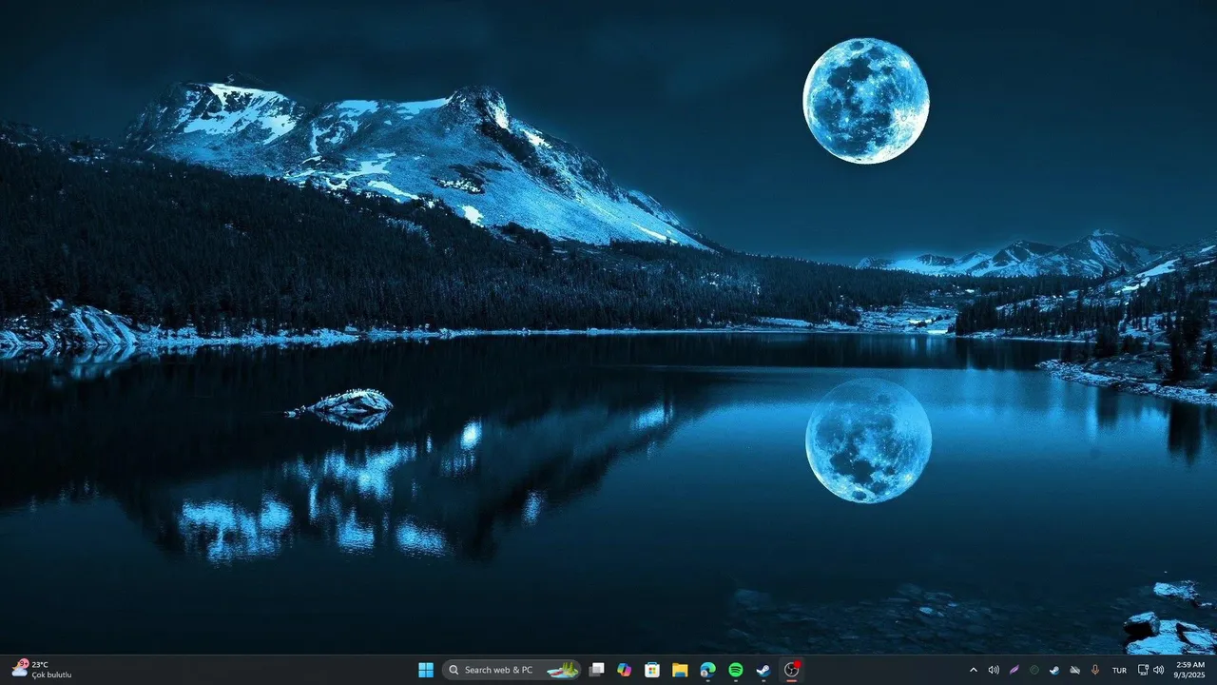The height and width of the screenshot is (685, 1217).
Task: Click the first speaker icon in the tray
Action: pos(994,670)
